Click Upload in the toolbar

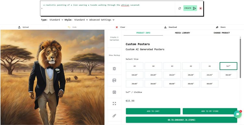(x=23, y=27)
